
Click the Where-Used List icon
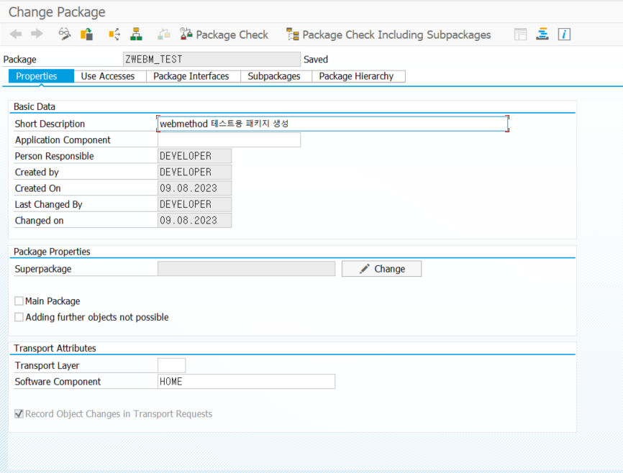114,35
